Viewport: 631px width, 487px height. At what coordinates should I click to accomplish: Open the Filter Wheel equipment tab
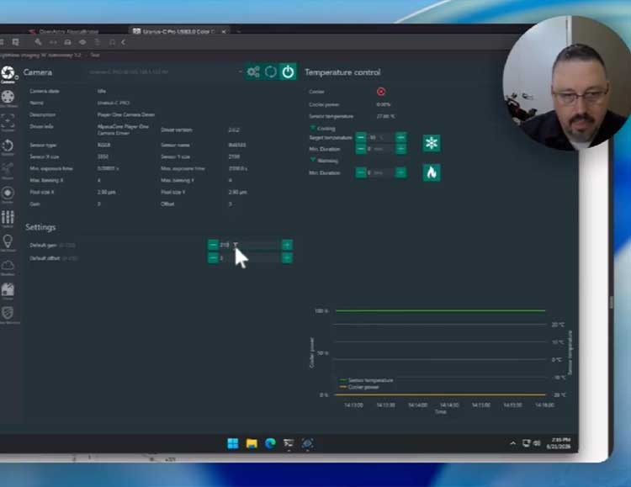pos(8,98)
